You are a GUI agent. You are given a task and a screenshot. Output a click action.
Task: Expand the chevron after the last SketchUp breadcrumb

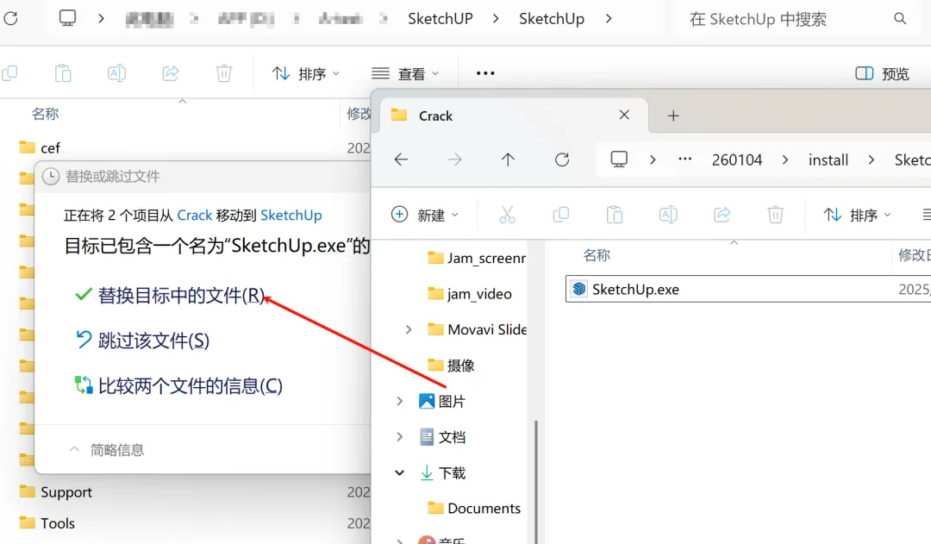(609, 18)
